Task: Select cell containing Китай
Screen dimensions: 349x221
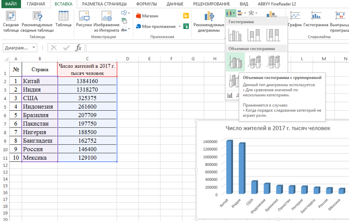Action: point(40,81)
